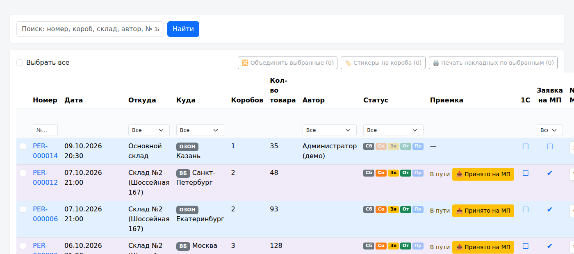Viewport: 574px width, 254px height.
Task: Tick the row checkbox in the ВБ Москва row
Action: point(23,246)
